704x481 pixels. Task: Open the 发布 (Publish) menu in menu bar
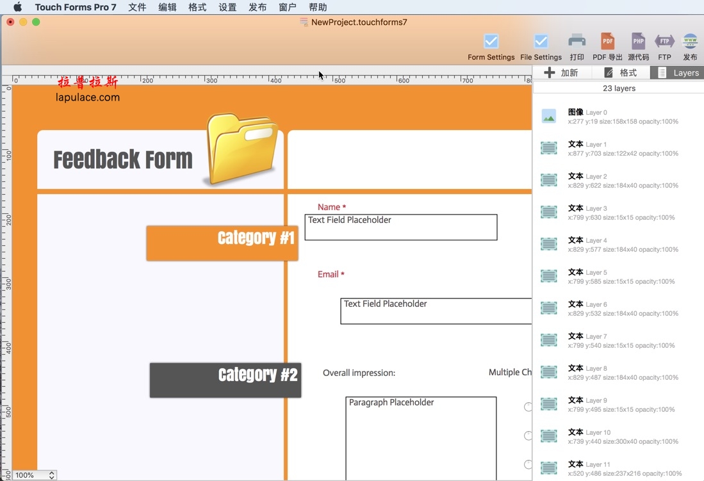[x=258, y=7]
